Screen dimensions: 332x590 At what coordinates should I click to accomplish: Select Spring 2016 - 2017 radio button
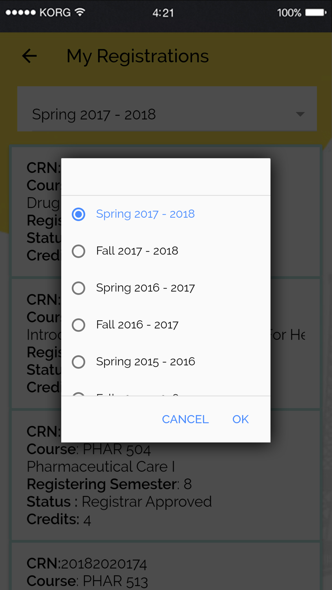(x=79, y=288)
